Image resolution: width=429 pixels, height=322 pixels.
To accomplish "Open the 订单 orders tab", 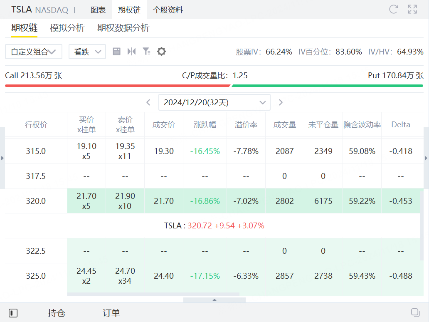I will pyautogui.click(x=111, y=313).
